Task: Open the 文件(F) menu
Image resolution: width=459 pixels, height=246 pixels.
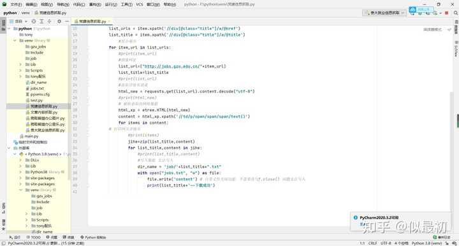Action: tap(16, 4)
